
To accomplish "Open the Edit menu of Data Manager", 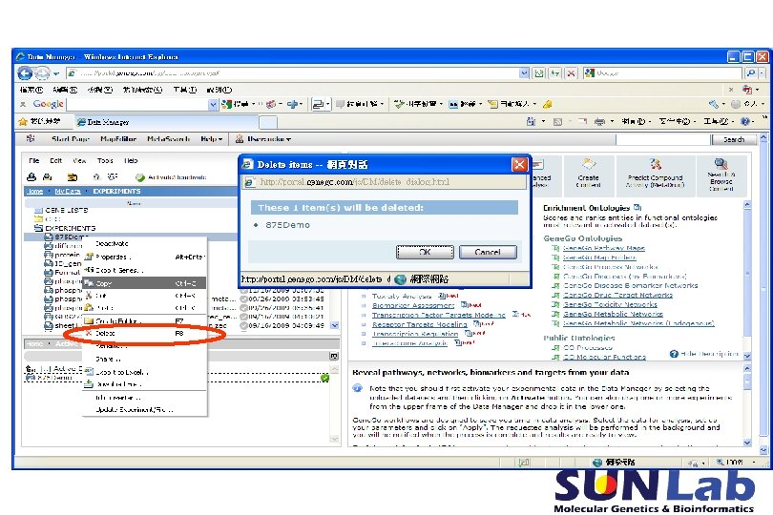I will [x=55, y=160].
